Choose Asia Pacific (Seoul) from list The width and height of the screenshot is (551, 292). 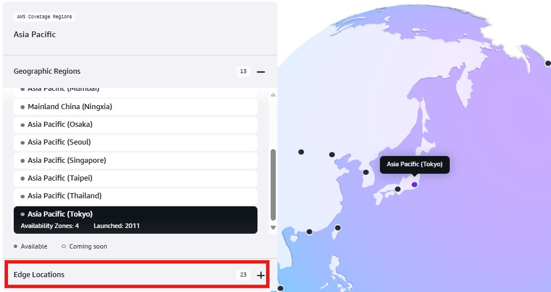tap(136, 142)
